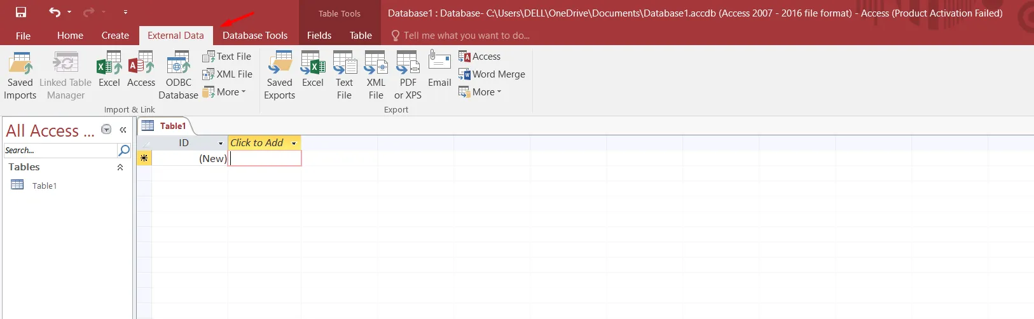Image resolution: width=1034 pixels, height=319 pixels.
Task: Click the Undo arrow icon
Action: pos(55,12)
